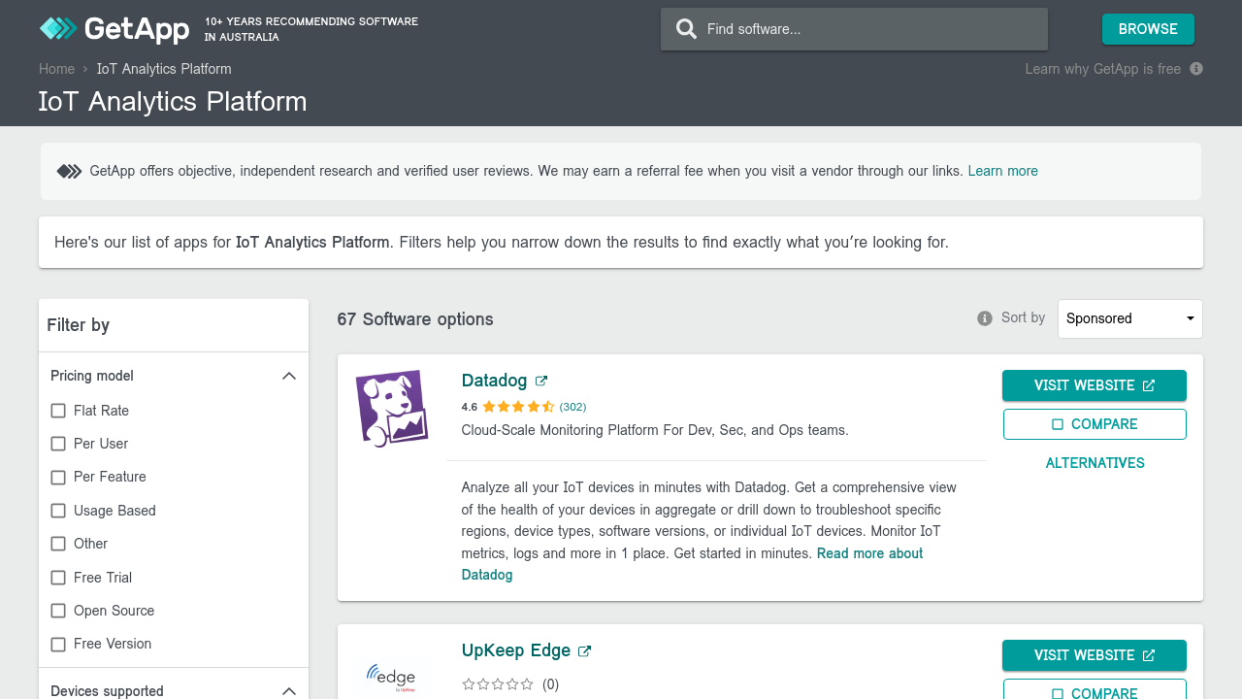Open external link icon beside UpKeep Edge title
Viewport: 1242px width, 699px height.
tap(584, 650)
